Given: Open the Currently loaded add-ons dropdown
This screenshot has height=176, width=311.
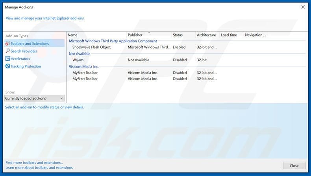Looking at the screenshot, I should click(x=34, y=98).
